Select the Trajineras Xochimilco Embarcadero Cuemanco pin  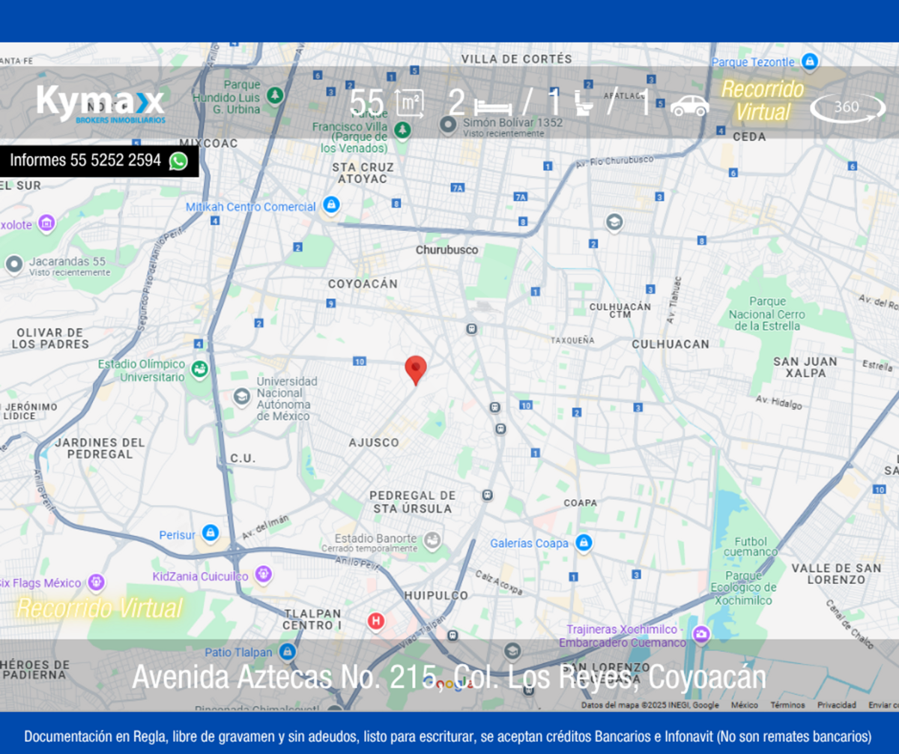point(700,634)
